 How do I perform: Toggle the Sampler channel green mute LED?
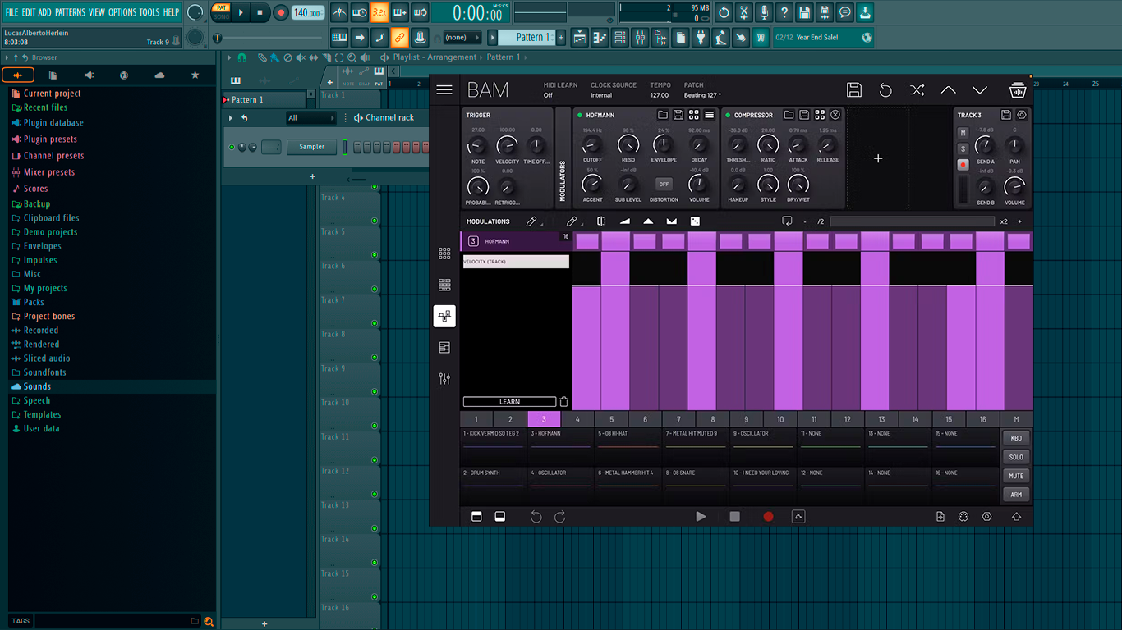click(x=232, y=147)
